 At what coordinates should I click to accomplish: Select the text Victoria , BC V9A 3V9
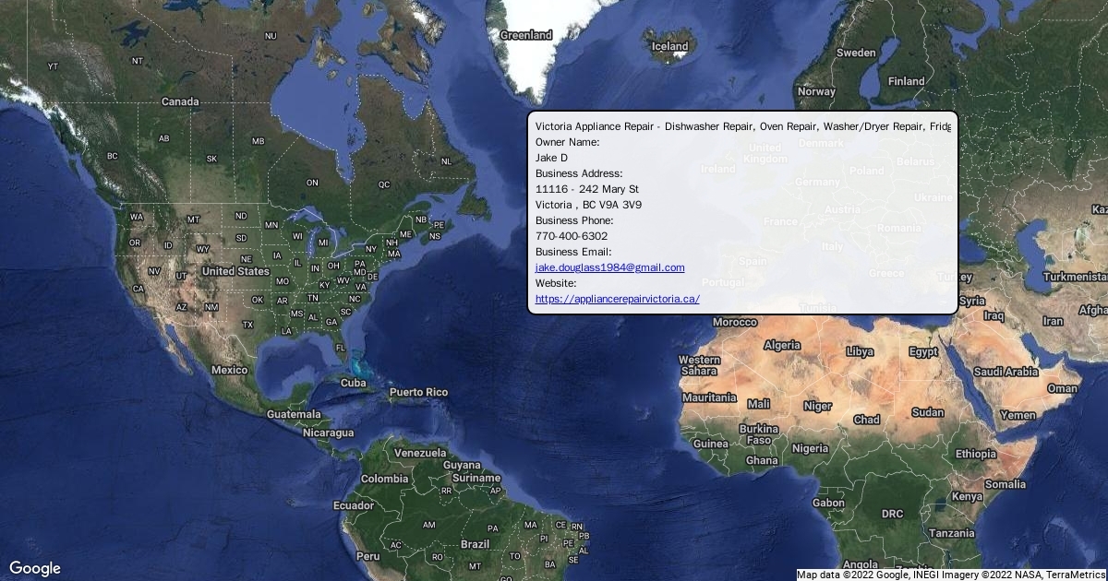pos(588,205)
